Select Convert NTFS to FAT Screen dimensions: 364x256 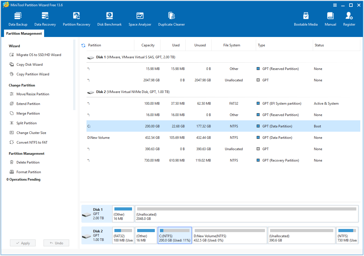28,143
